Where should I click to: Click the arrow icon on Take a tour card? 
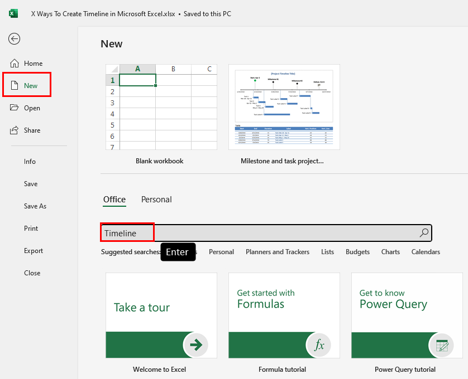(x=196, y=345)
